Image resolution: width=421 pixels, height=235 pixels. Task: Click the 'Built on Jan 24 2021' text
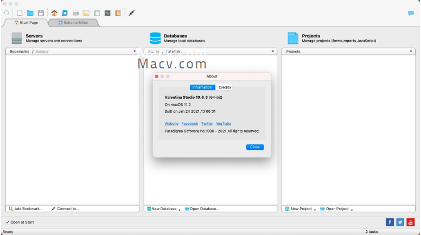pos(190,111)
